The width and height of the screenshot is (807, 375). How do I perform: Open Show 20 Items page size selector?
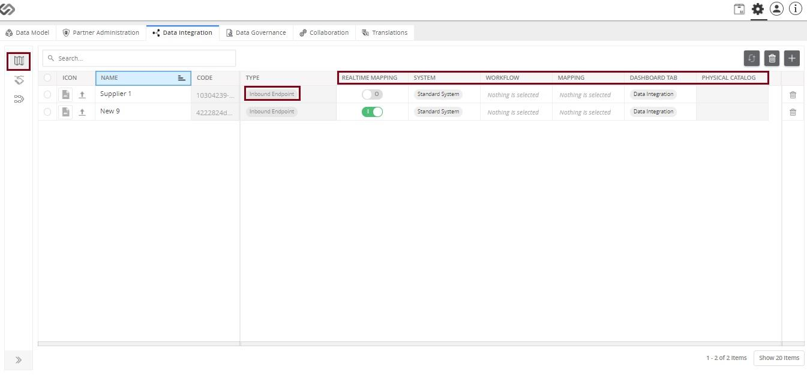click(779, 358)
